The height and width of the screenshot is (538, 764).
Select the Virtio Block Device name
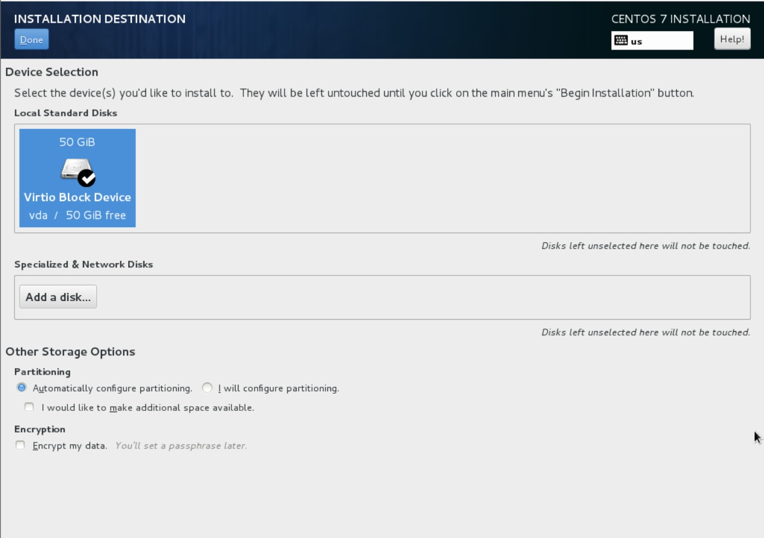coord(78,197)
